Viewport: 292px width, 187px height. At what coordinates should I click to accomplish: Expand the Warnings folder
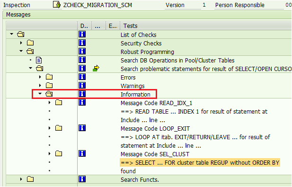tap(40, 85)
